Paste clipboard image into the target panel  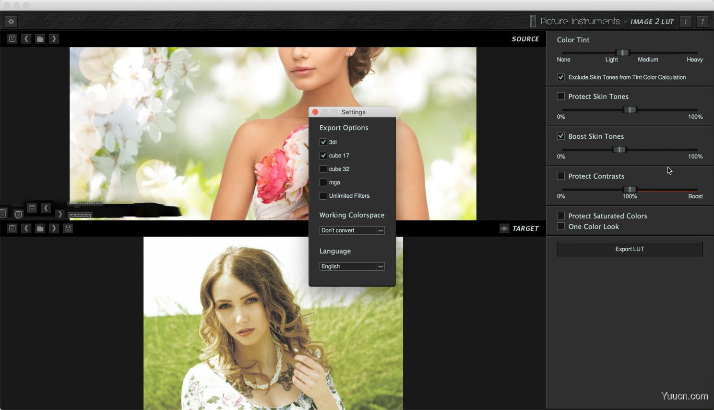[x=12, y=229]
